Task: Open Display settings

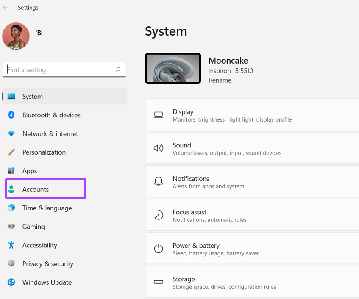Action: click(252, 115)
